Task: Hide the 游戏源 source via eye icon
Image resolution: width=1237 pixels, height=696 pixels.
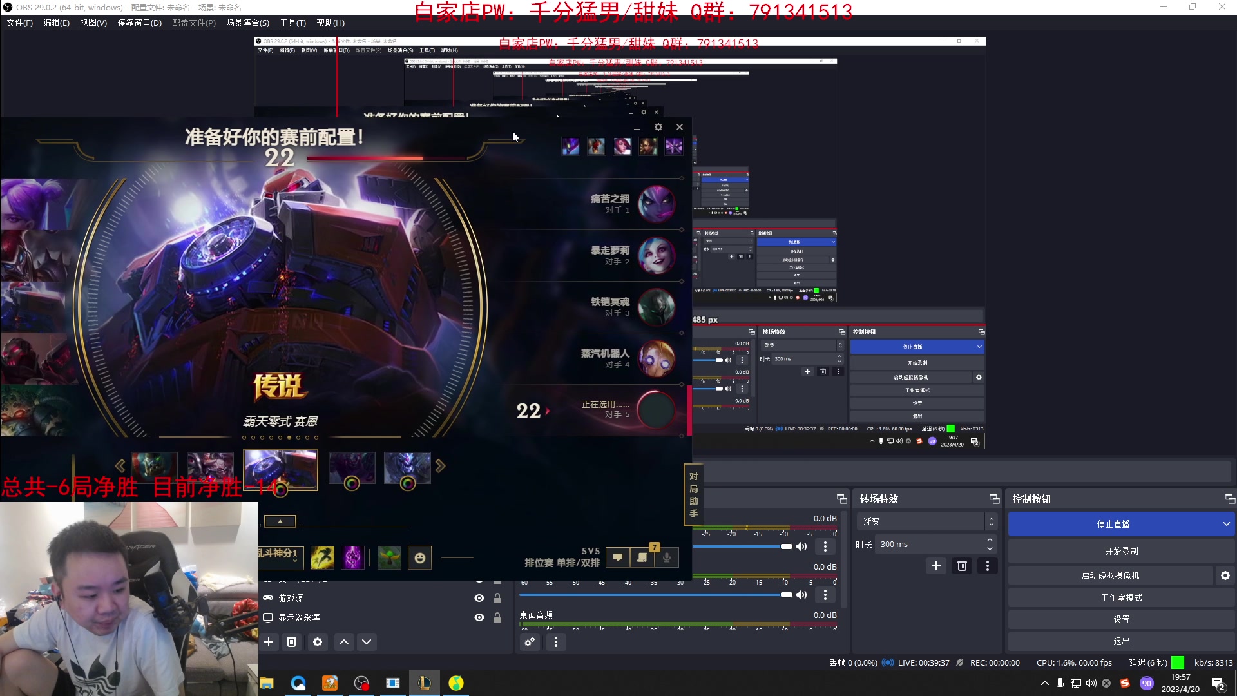Action: click(479, 598)
